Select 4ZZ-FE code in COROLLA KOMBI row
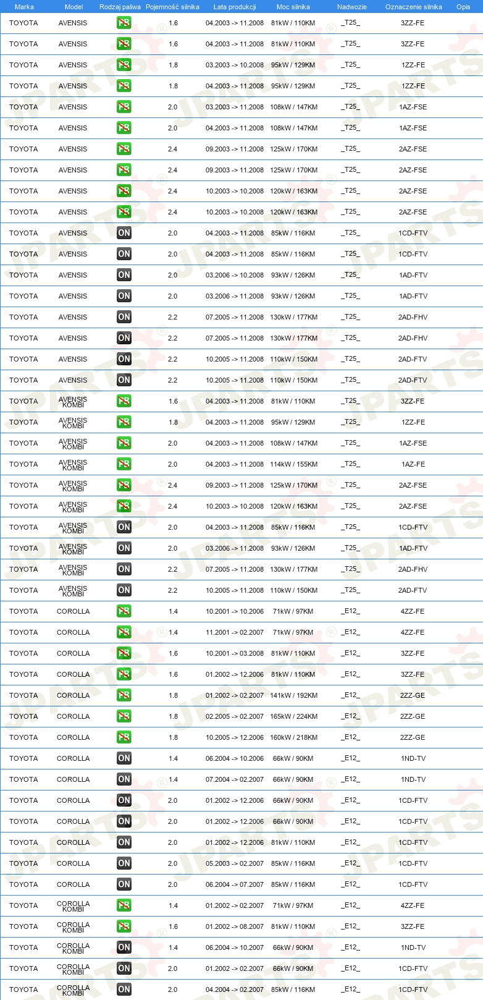The image size is (483, 1000). coord(413,905)
